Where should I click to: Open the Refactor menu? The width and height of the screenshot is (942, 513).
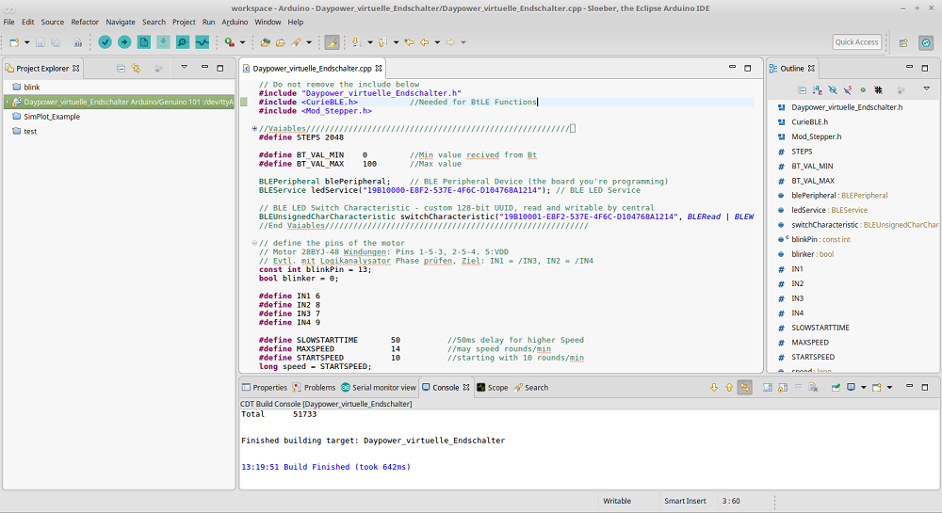click(x=85, y=23)
